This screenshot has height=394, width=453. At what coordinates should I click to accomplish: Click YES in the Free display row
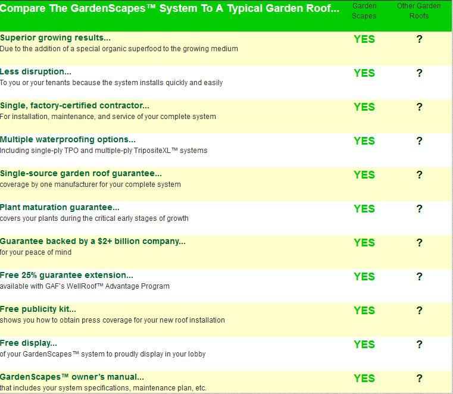tap(364, 345)
